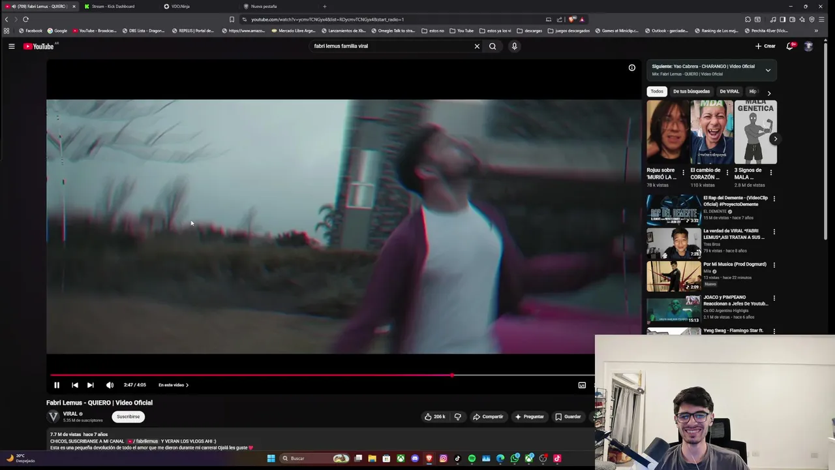
Task: Start voice search with the microphone icon
Action: 514,46
